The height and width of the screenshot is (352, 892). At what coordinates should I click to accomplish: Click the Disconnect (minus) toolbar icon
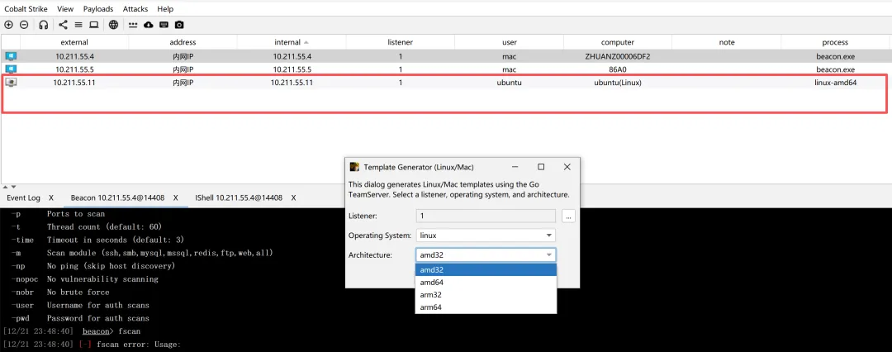[24, 25]
